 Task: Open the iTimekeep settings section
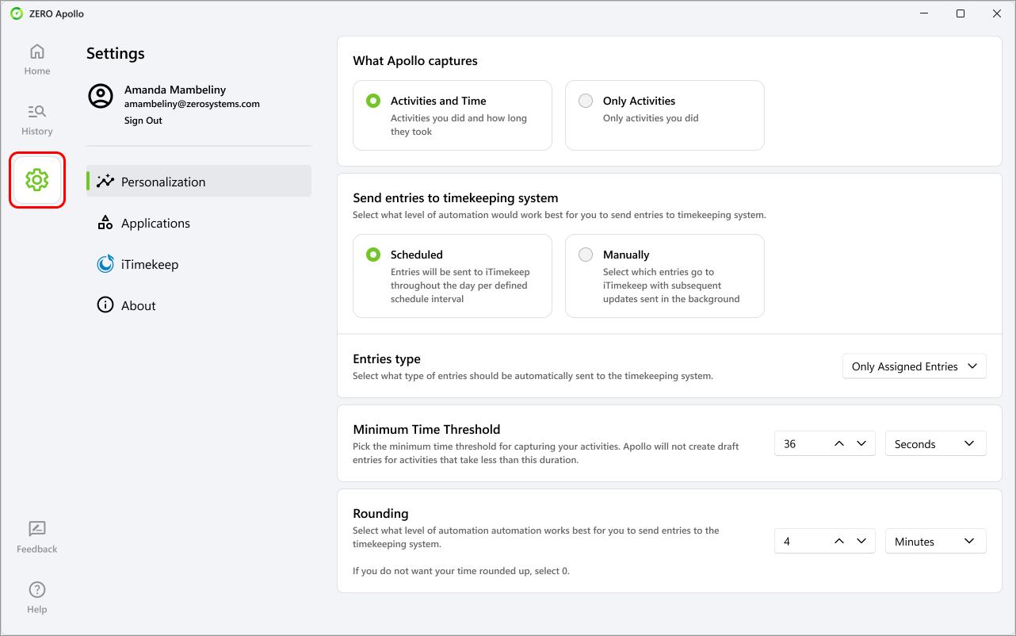pyautogui.click(x=149, y=263)
